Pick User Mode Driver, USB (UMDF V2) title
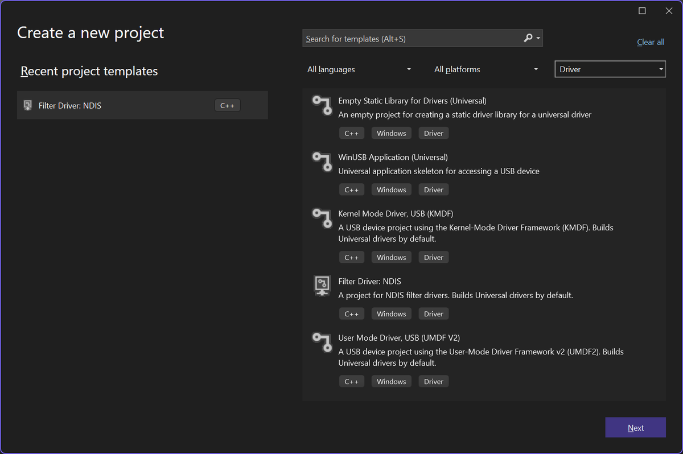Viewport: 683px width, 454px height. (399, 337)
